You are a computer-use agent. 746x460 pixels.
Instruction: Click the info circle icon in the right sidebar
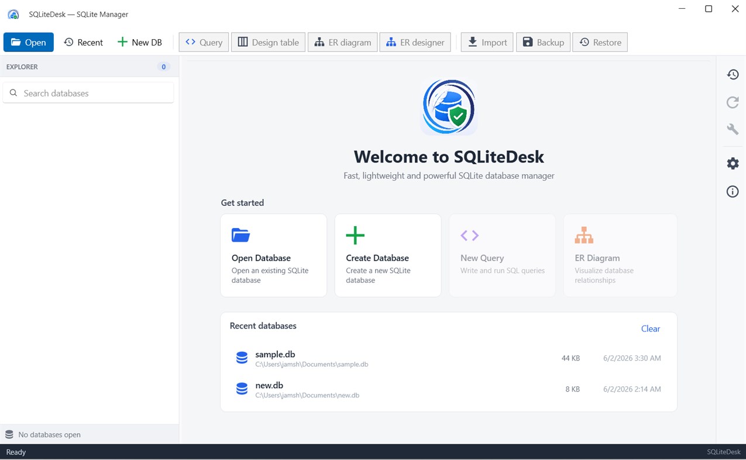[733, 192]
